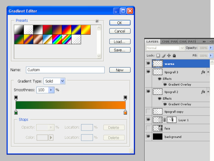Select Layer 1 mask thumbnail
The height and width of the screenshot is (161, 214).
(172, 120)
